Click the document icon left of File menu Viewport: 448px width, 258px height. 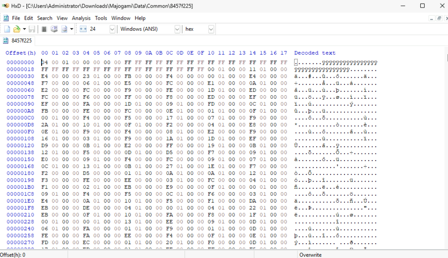[x=6, y=18]
